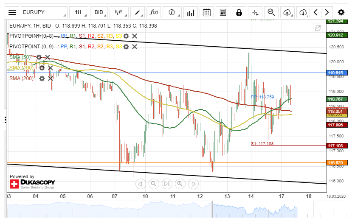Zoom in with the round plus magnifier
The height and width of the screenshot is (221, 352).
180,184
